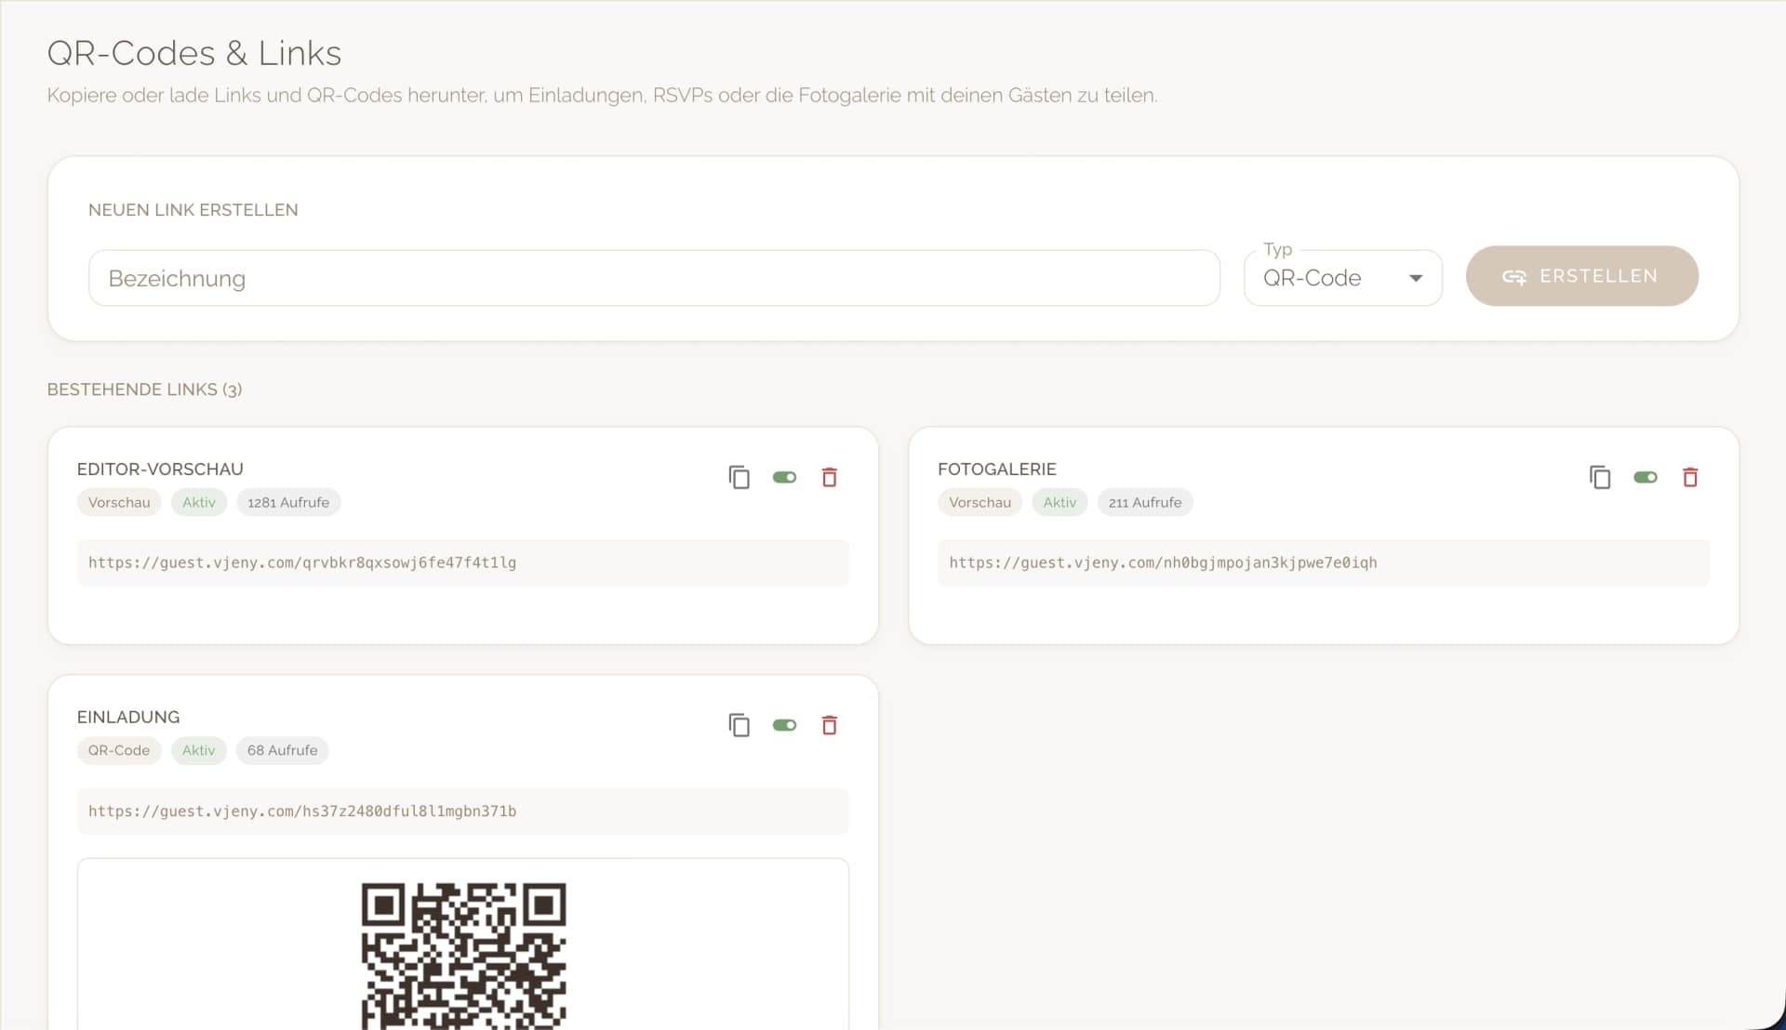
Task: Turn off the Fotogalerie toggle switch
Action: click(x=1646, y=477)
